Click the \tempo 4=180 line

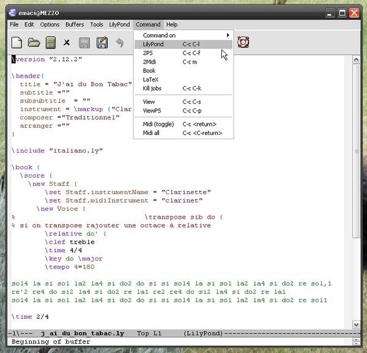coord(70,267)
